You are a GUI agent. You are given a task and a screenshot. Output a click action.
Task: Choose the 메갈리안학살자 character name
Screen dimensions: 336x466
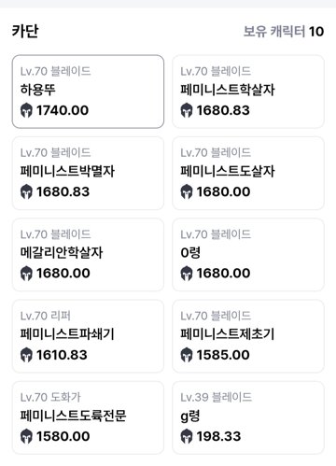(x=62, y=253)
